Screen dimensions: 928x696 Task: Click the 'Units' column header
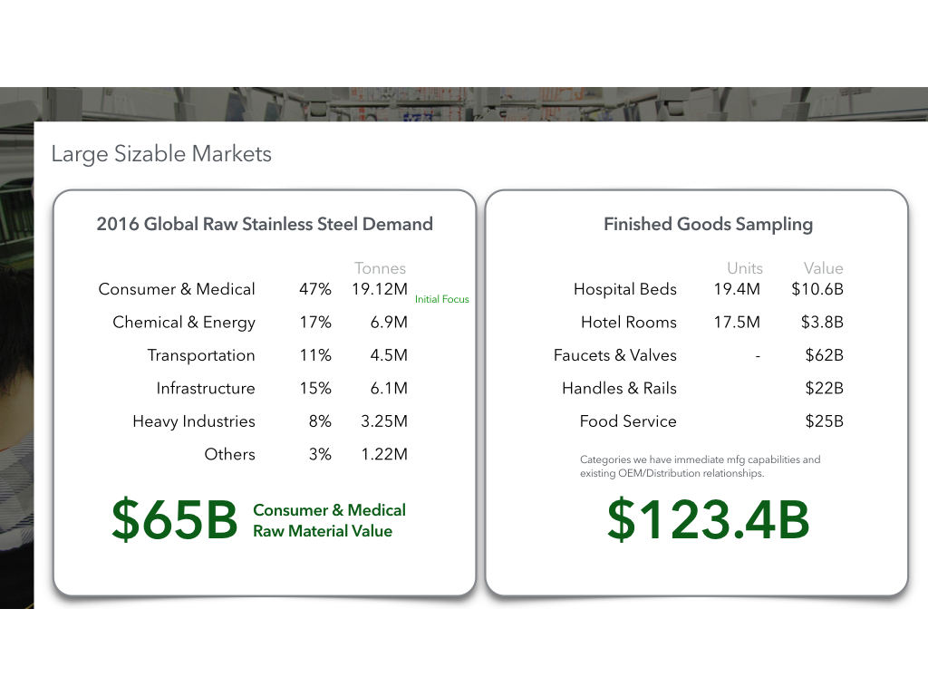(x=745, y=268)
